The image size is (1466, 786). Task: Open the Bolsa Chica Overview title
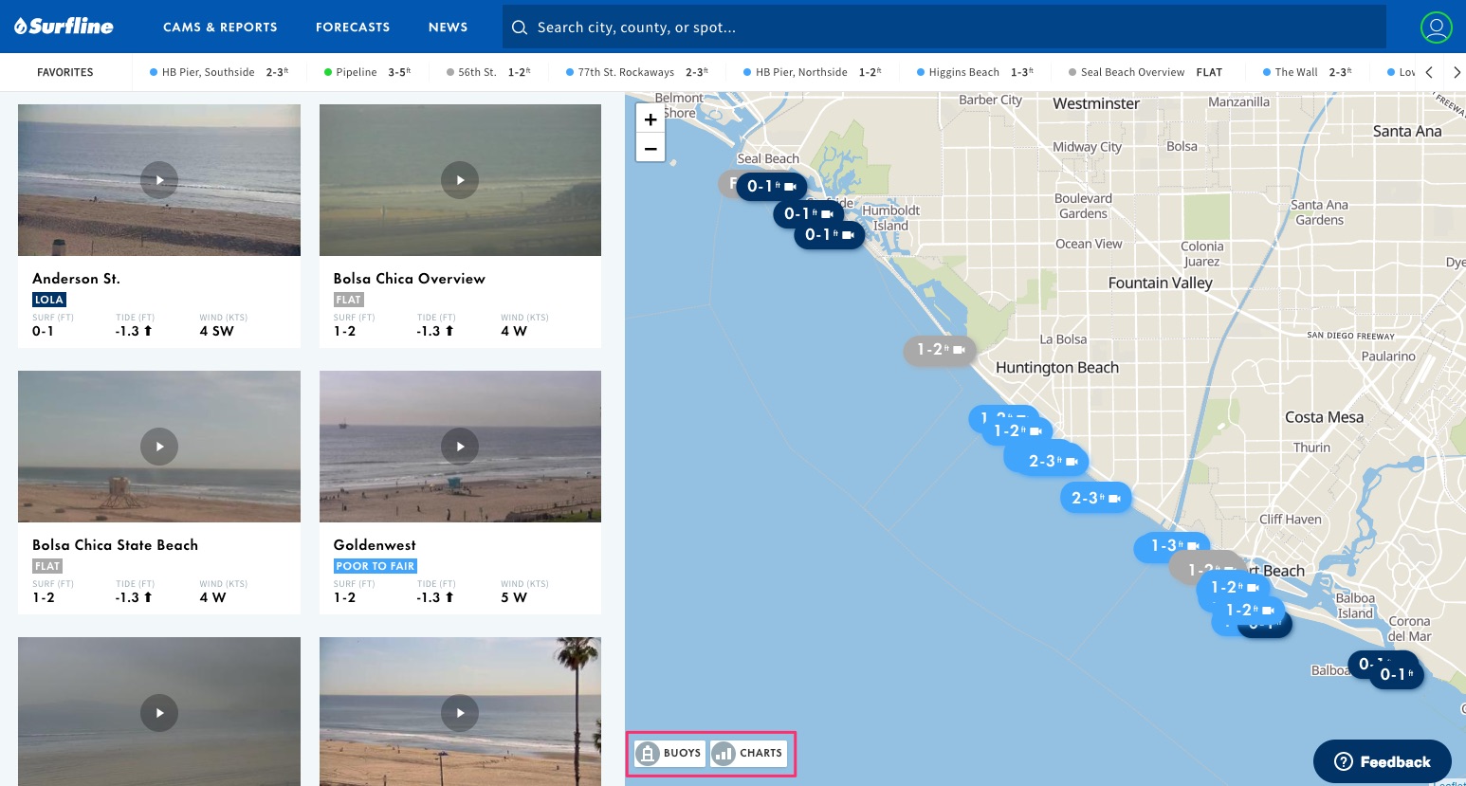point(409,279)
